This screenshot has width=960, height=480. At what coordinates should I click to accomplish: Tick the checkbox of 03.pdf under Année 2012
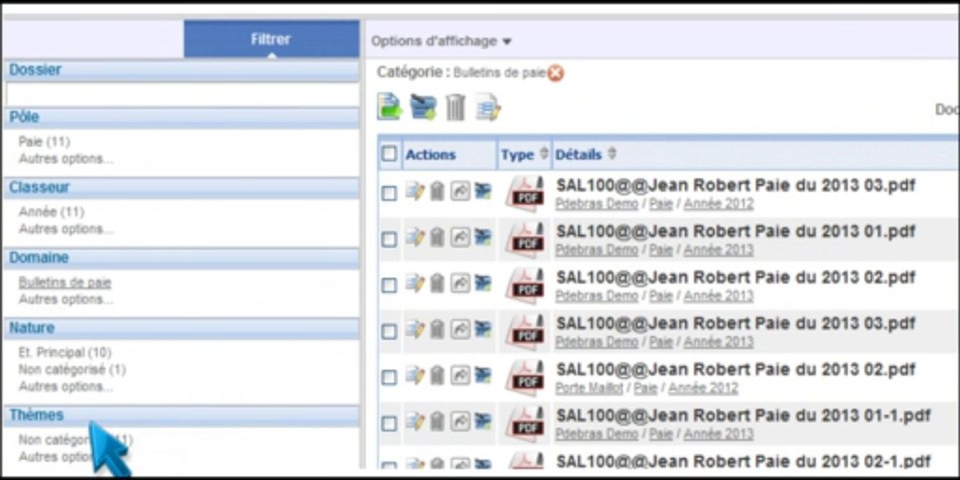[x=389, y=193]
